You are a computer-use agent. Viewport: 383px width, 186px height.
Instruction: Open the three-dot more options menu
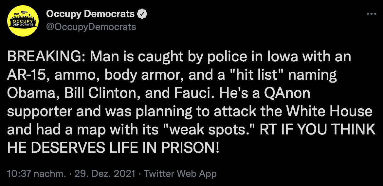(x=372, y=14)
